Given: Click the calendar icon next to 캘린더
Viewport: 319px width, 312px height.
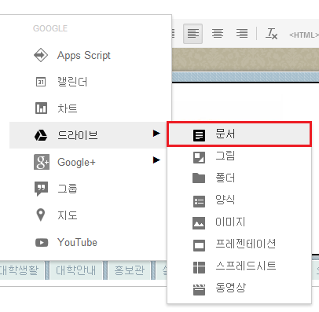Looking at the screenshot, I should coord(41,82).
